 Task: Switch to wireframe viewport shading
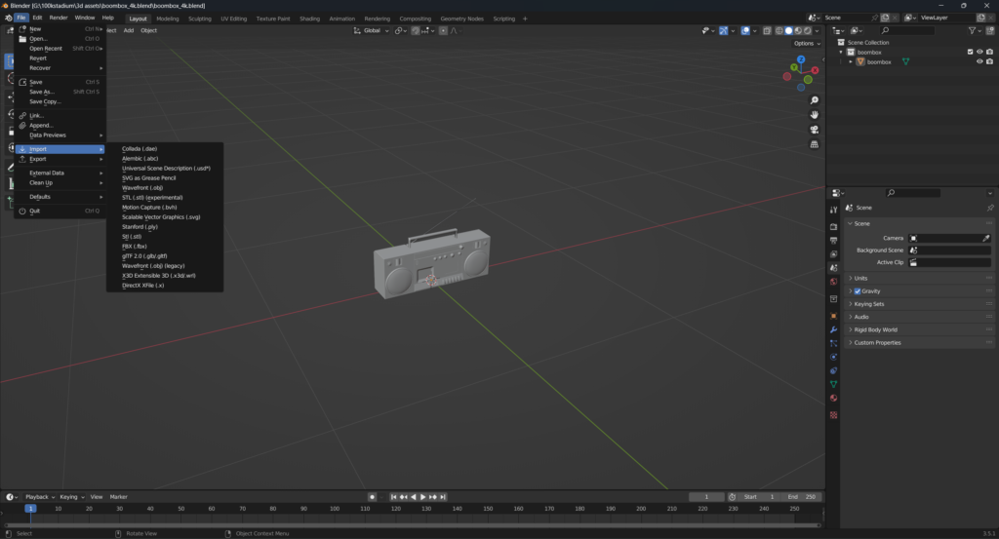779,30
